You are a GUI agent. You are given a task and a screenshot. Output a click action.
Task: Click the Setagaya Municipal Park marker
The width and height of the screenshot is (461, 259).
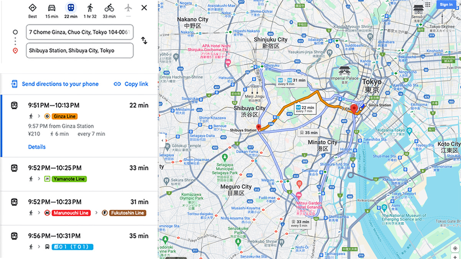coord(225,157)
